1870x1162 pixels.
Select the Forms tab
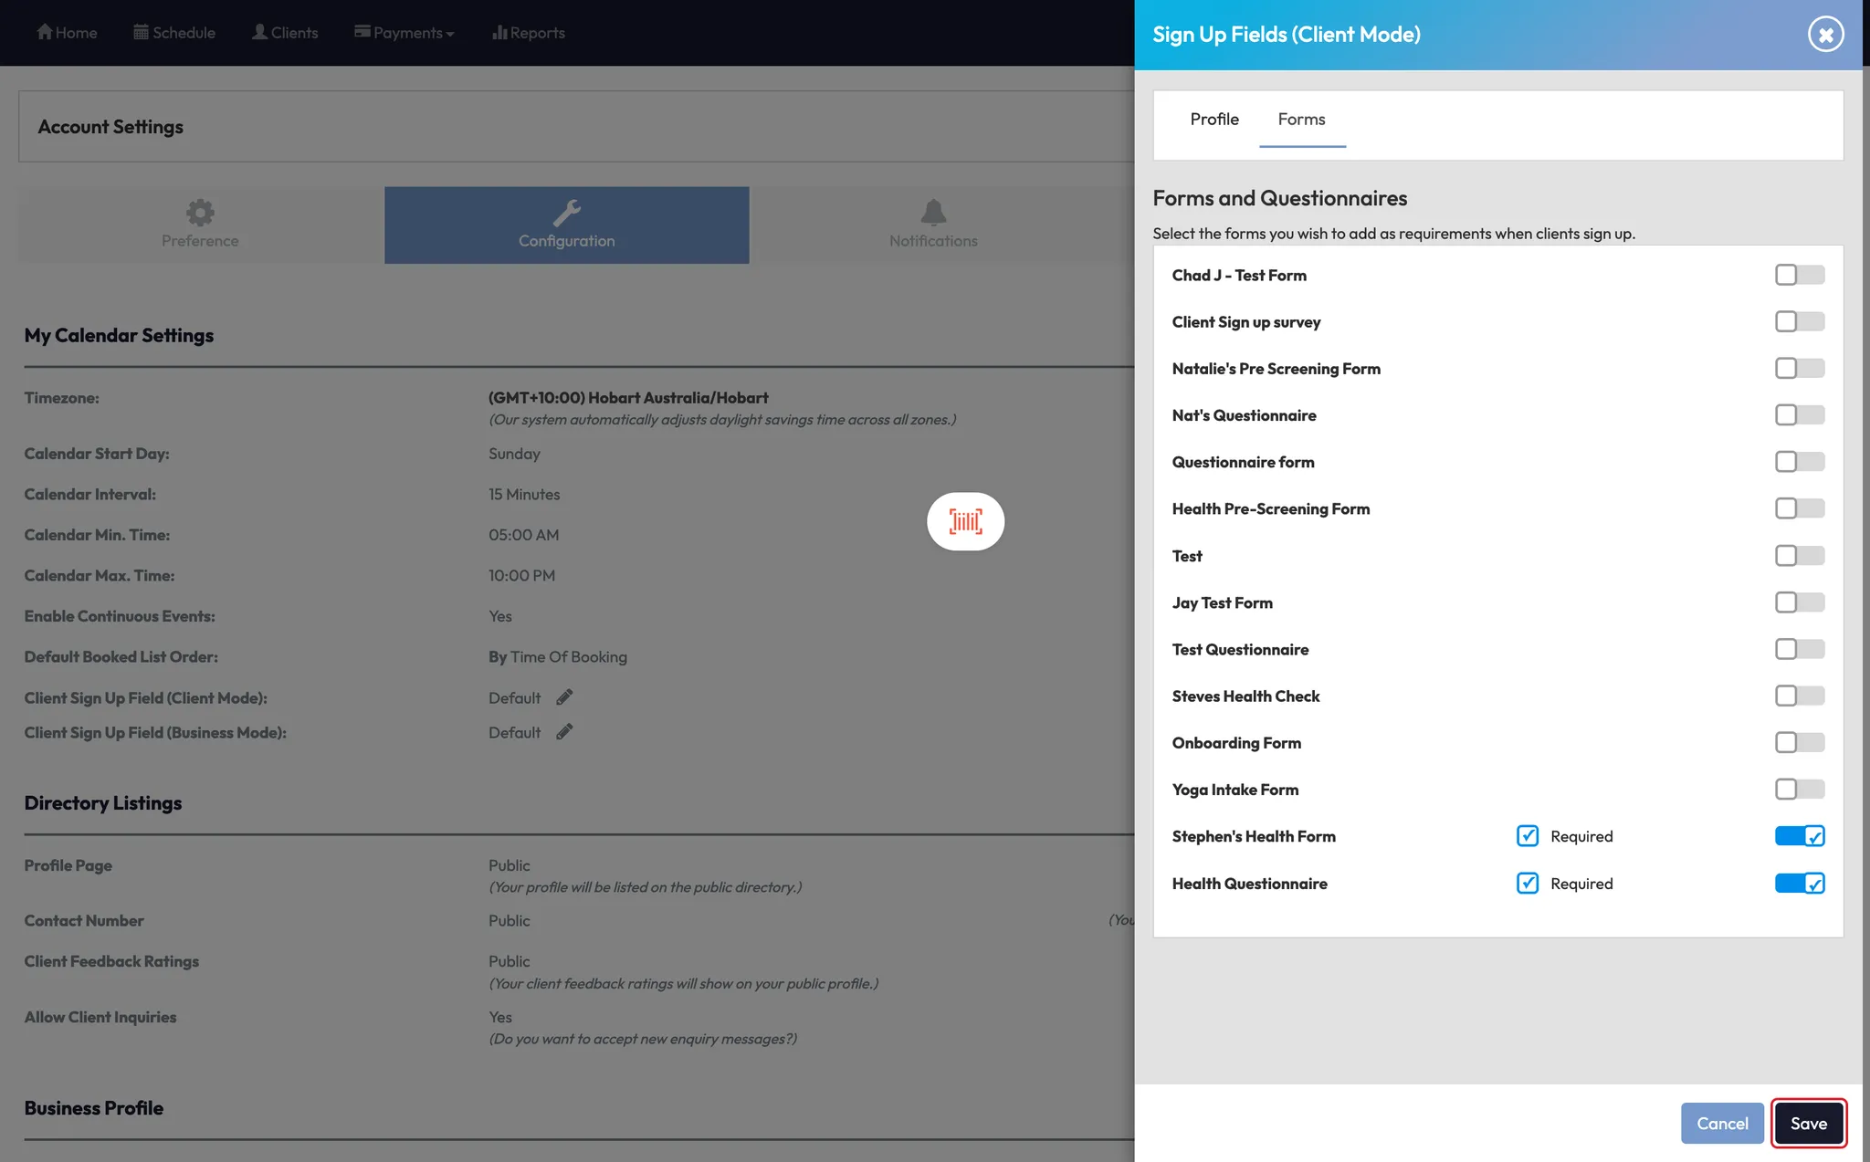[x=1301, y=120]
